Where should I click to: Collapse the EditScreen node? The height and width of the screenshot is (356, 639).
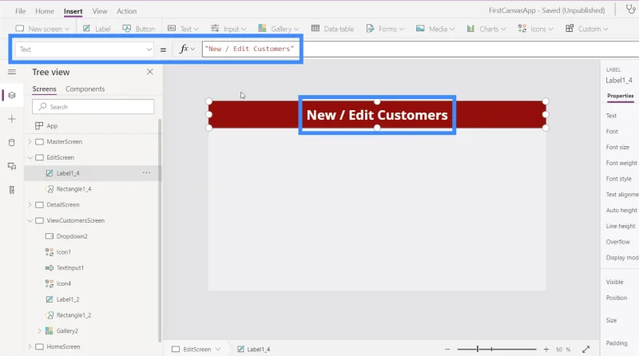30,157
